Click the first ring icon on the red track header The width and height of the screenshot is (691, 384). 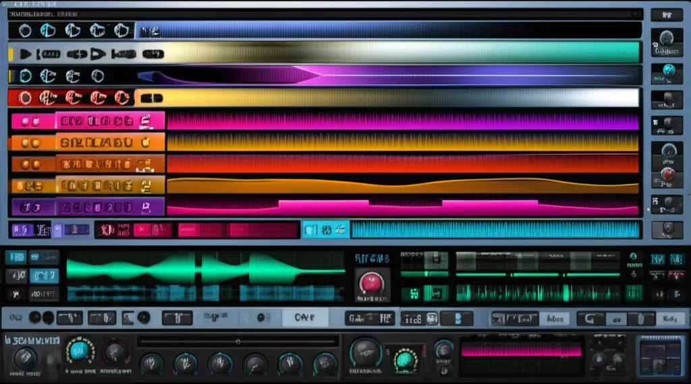pos(25,98)
